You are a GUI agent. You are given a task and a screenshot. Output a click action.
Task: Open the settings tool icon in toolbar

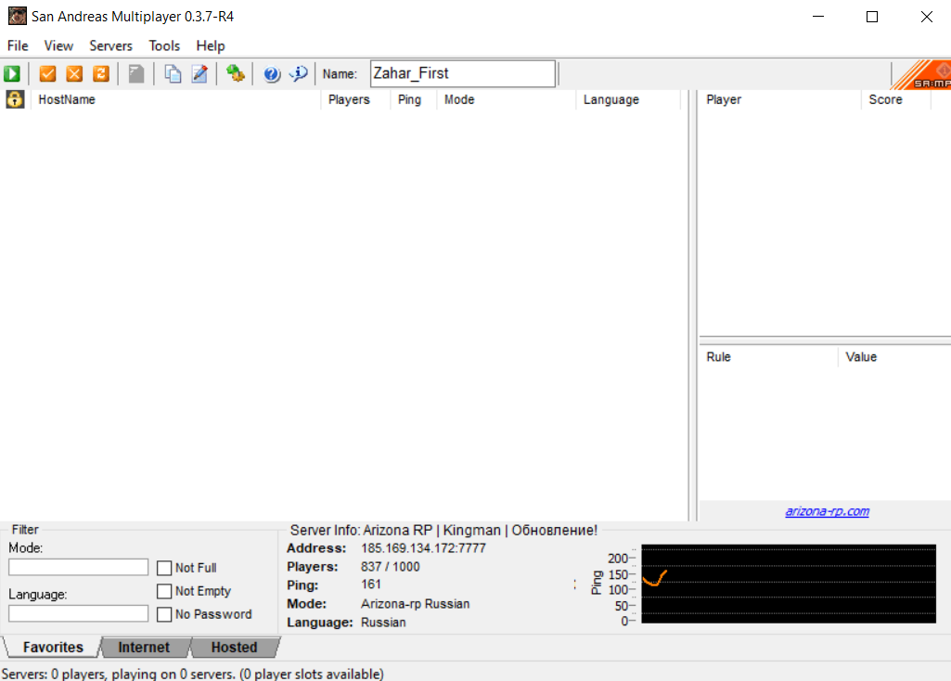236,74
